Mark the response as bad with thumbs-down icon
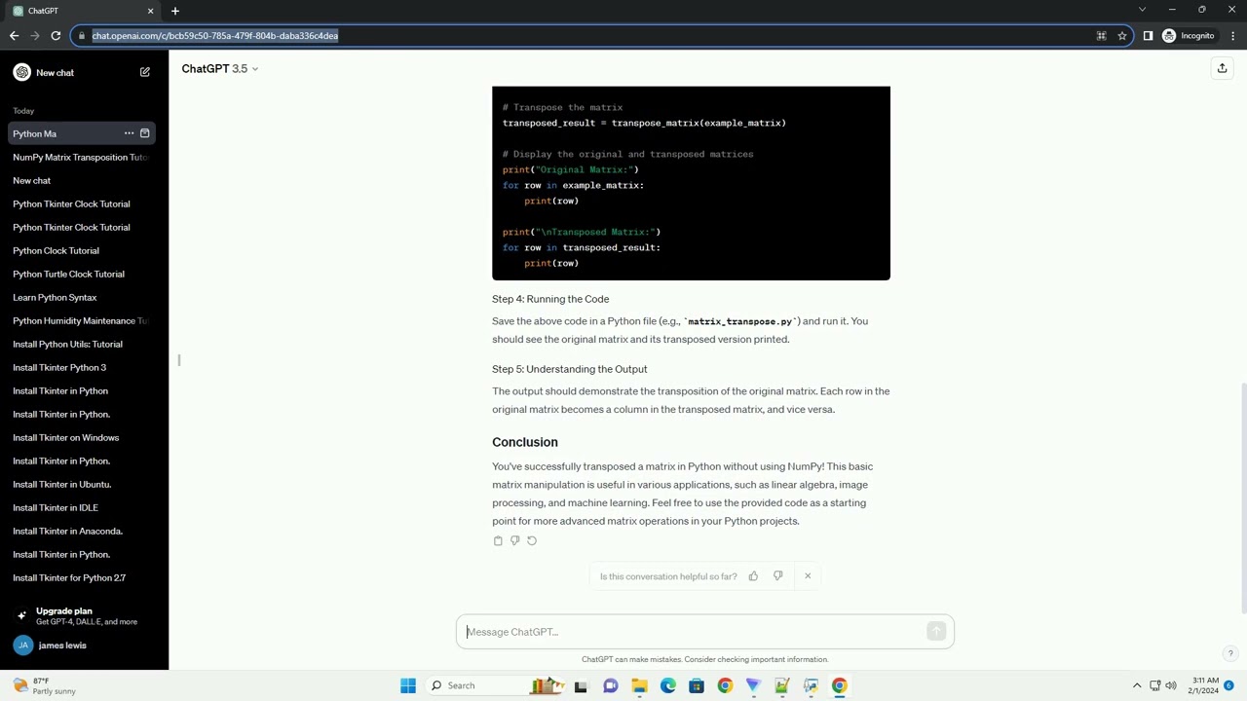This screenshot has height=701, width=1247. tap(514, 540)
